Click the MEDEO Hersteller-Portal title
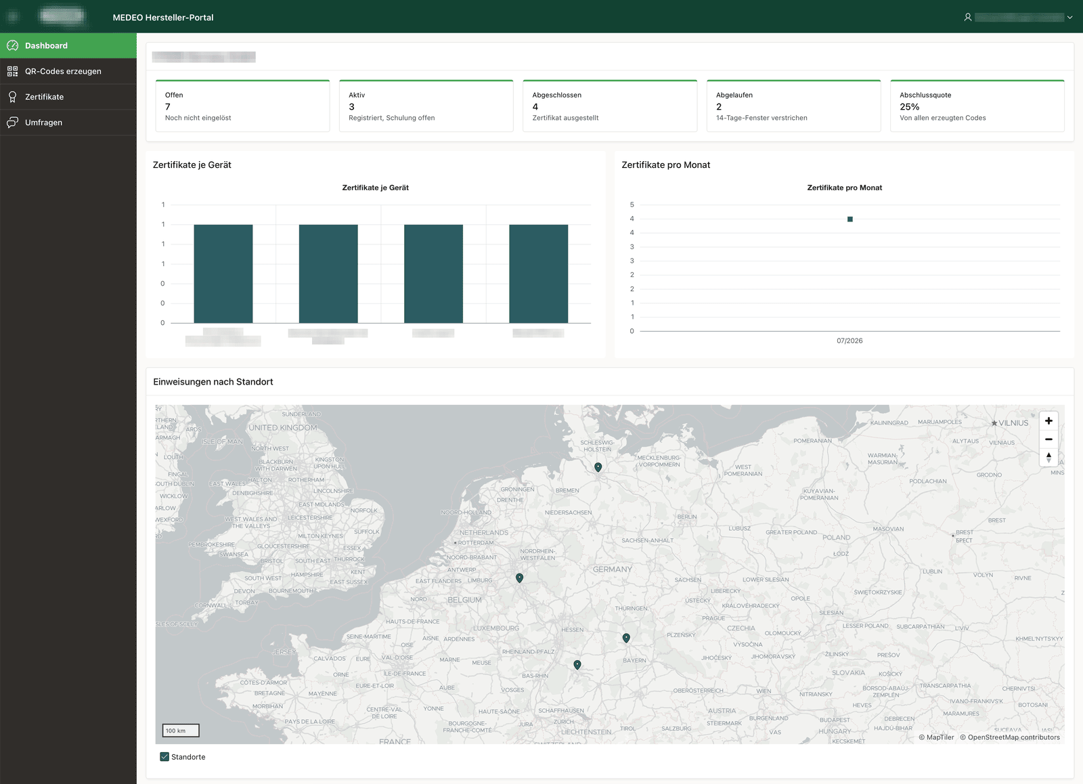This screenshot has width=1083, height=784. point(163,18)
